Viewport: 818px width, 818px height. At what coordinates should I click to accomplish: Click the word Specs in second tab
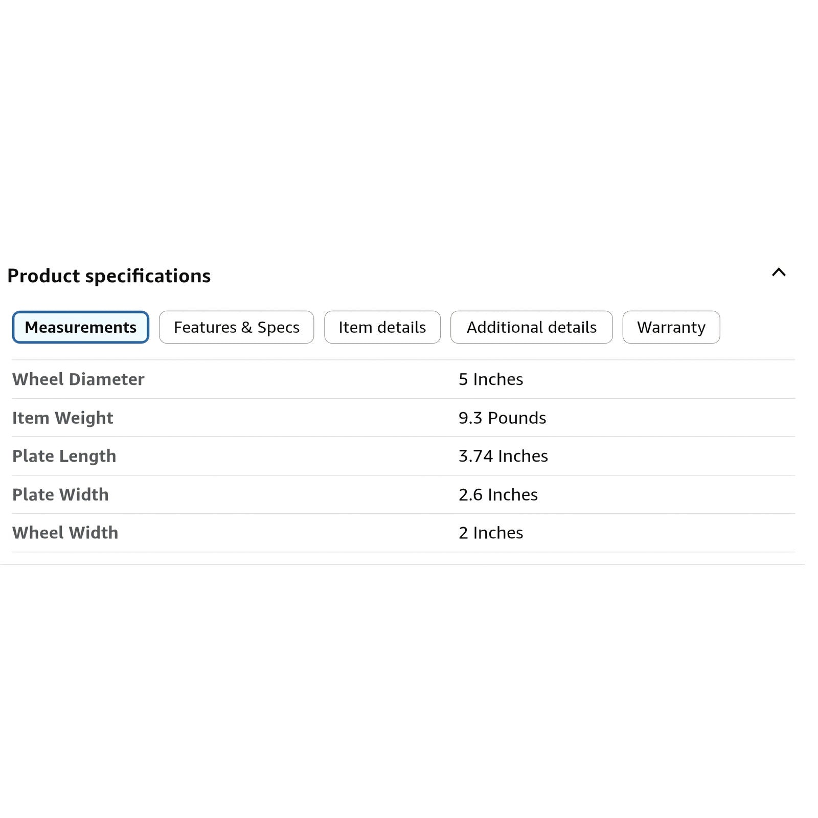click(278, 328)
